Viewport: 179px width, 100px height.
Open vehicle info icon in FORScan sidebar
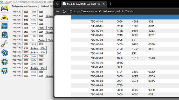tap(5, 8)
